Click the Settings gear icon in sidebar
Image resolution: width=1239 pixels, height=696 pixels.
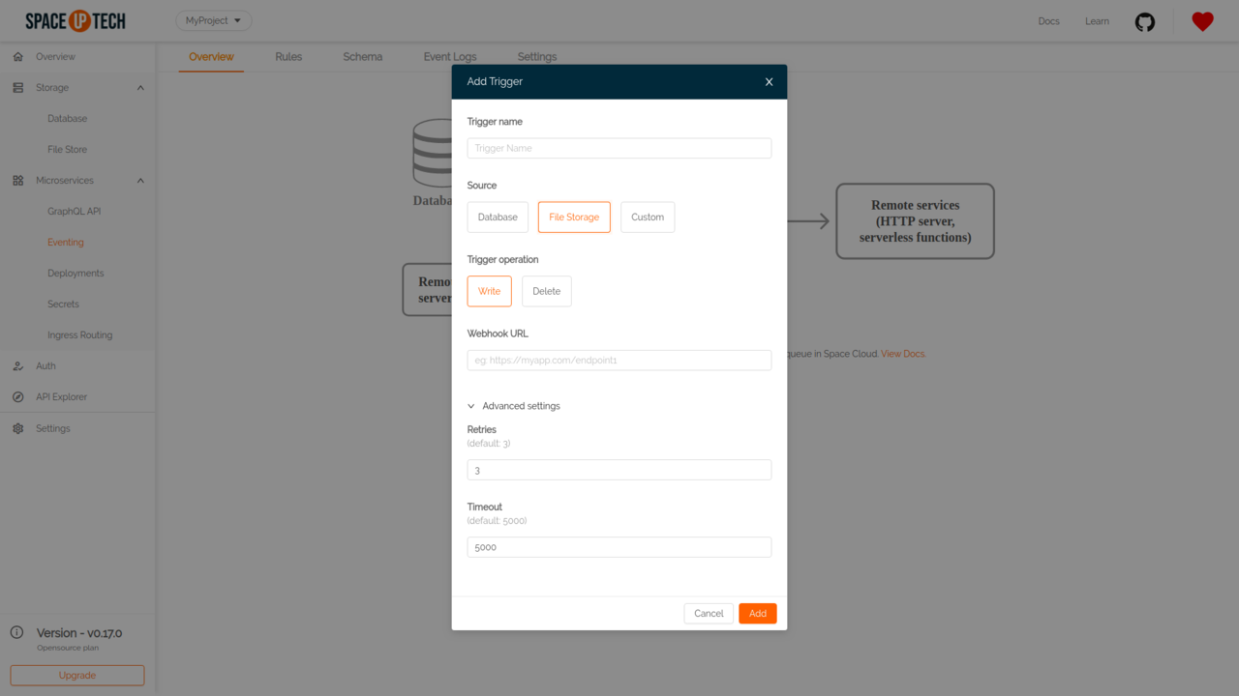18,428
